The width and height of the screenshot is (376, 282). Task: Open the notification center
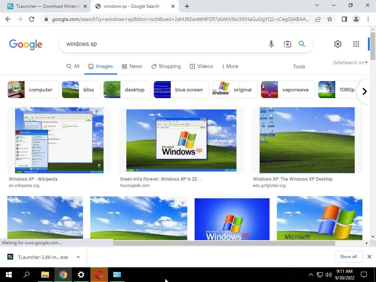pyautogui.click(x=364, y=275)
